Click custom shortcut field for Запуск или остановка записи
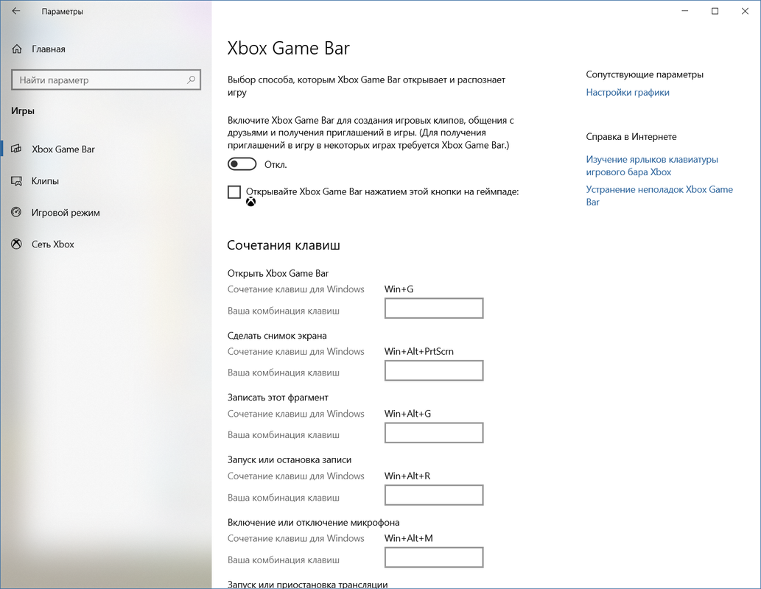This screenshot has width=761, height=589. point(434,495)
